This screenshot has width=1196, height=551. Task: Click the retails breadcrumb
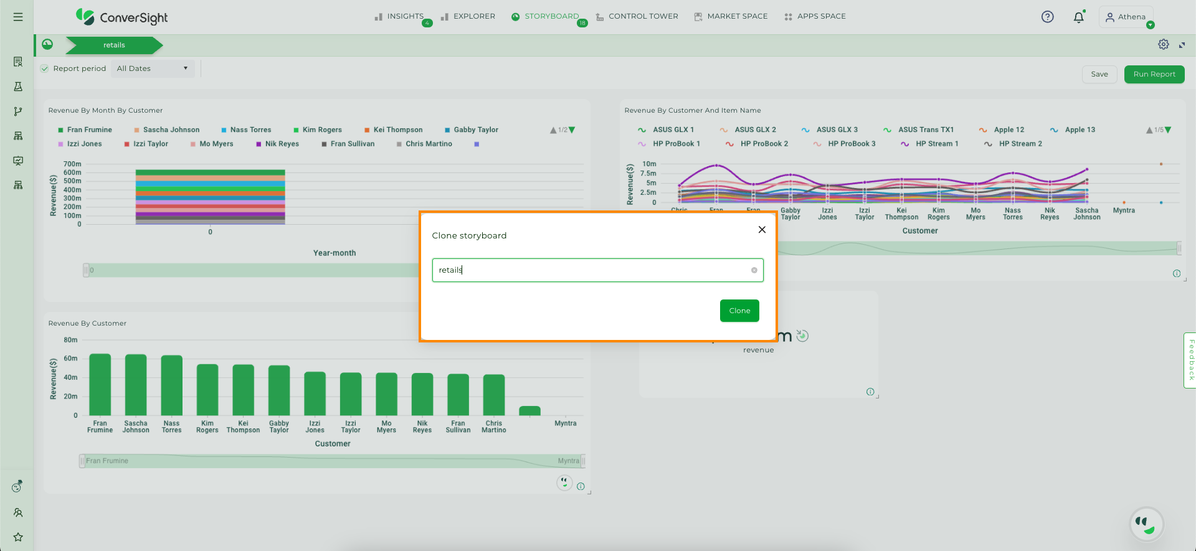[x=114, y=45]
